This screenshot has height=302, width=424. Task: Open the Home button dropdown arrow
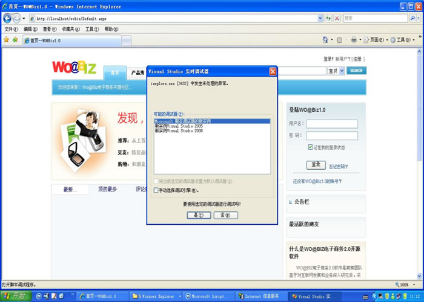click(x=332, y=40)
